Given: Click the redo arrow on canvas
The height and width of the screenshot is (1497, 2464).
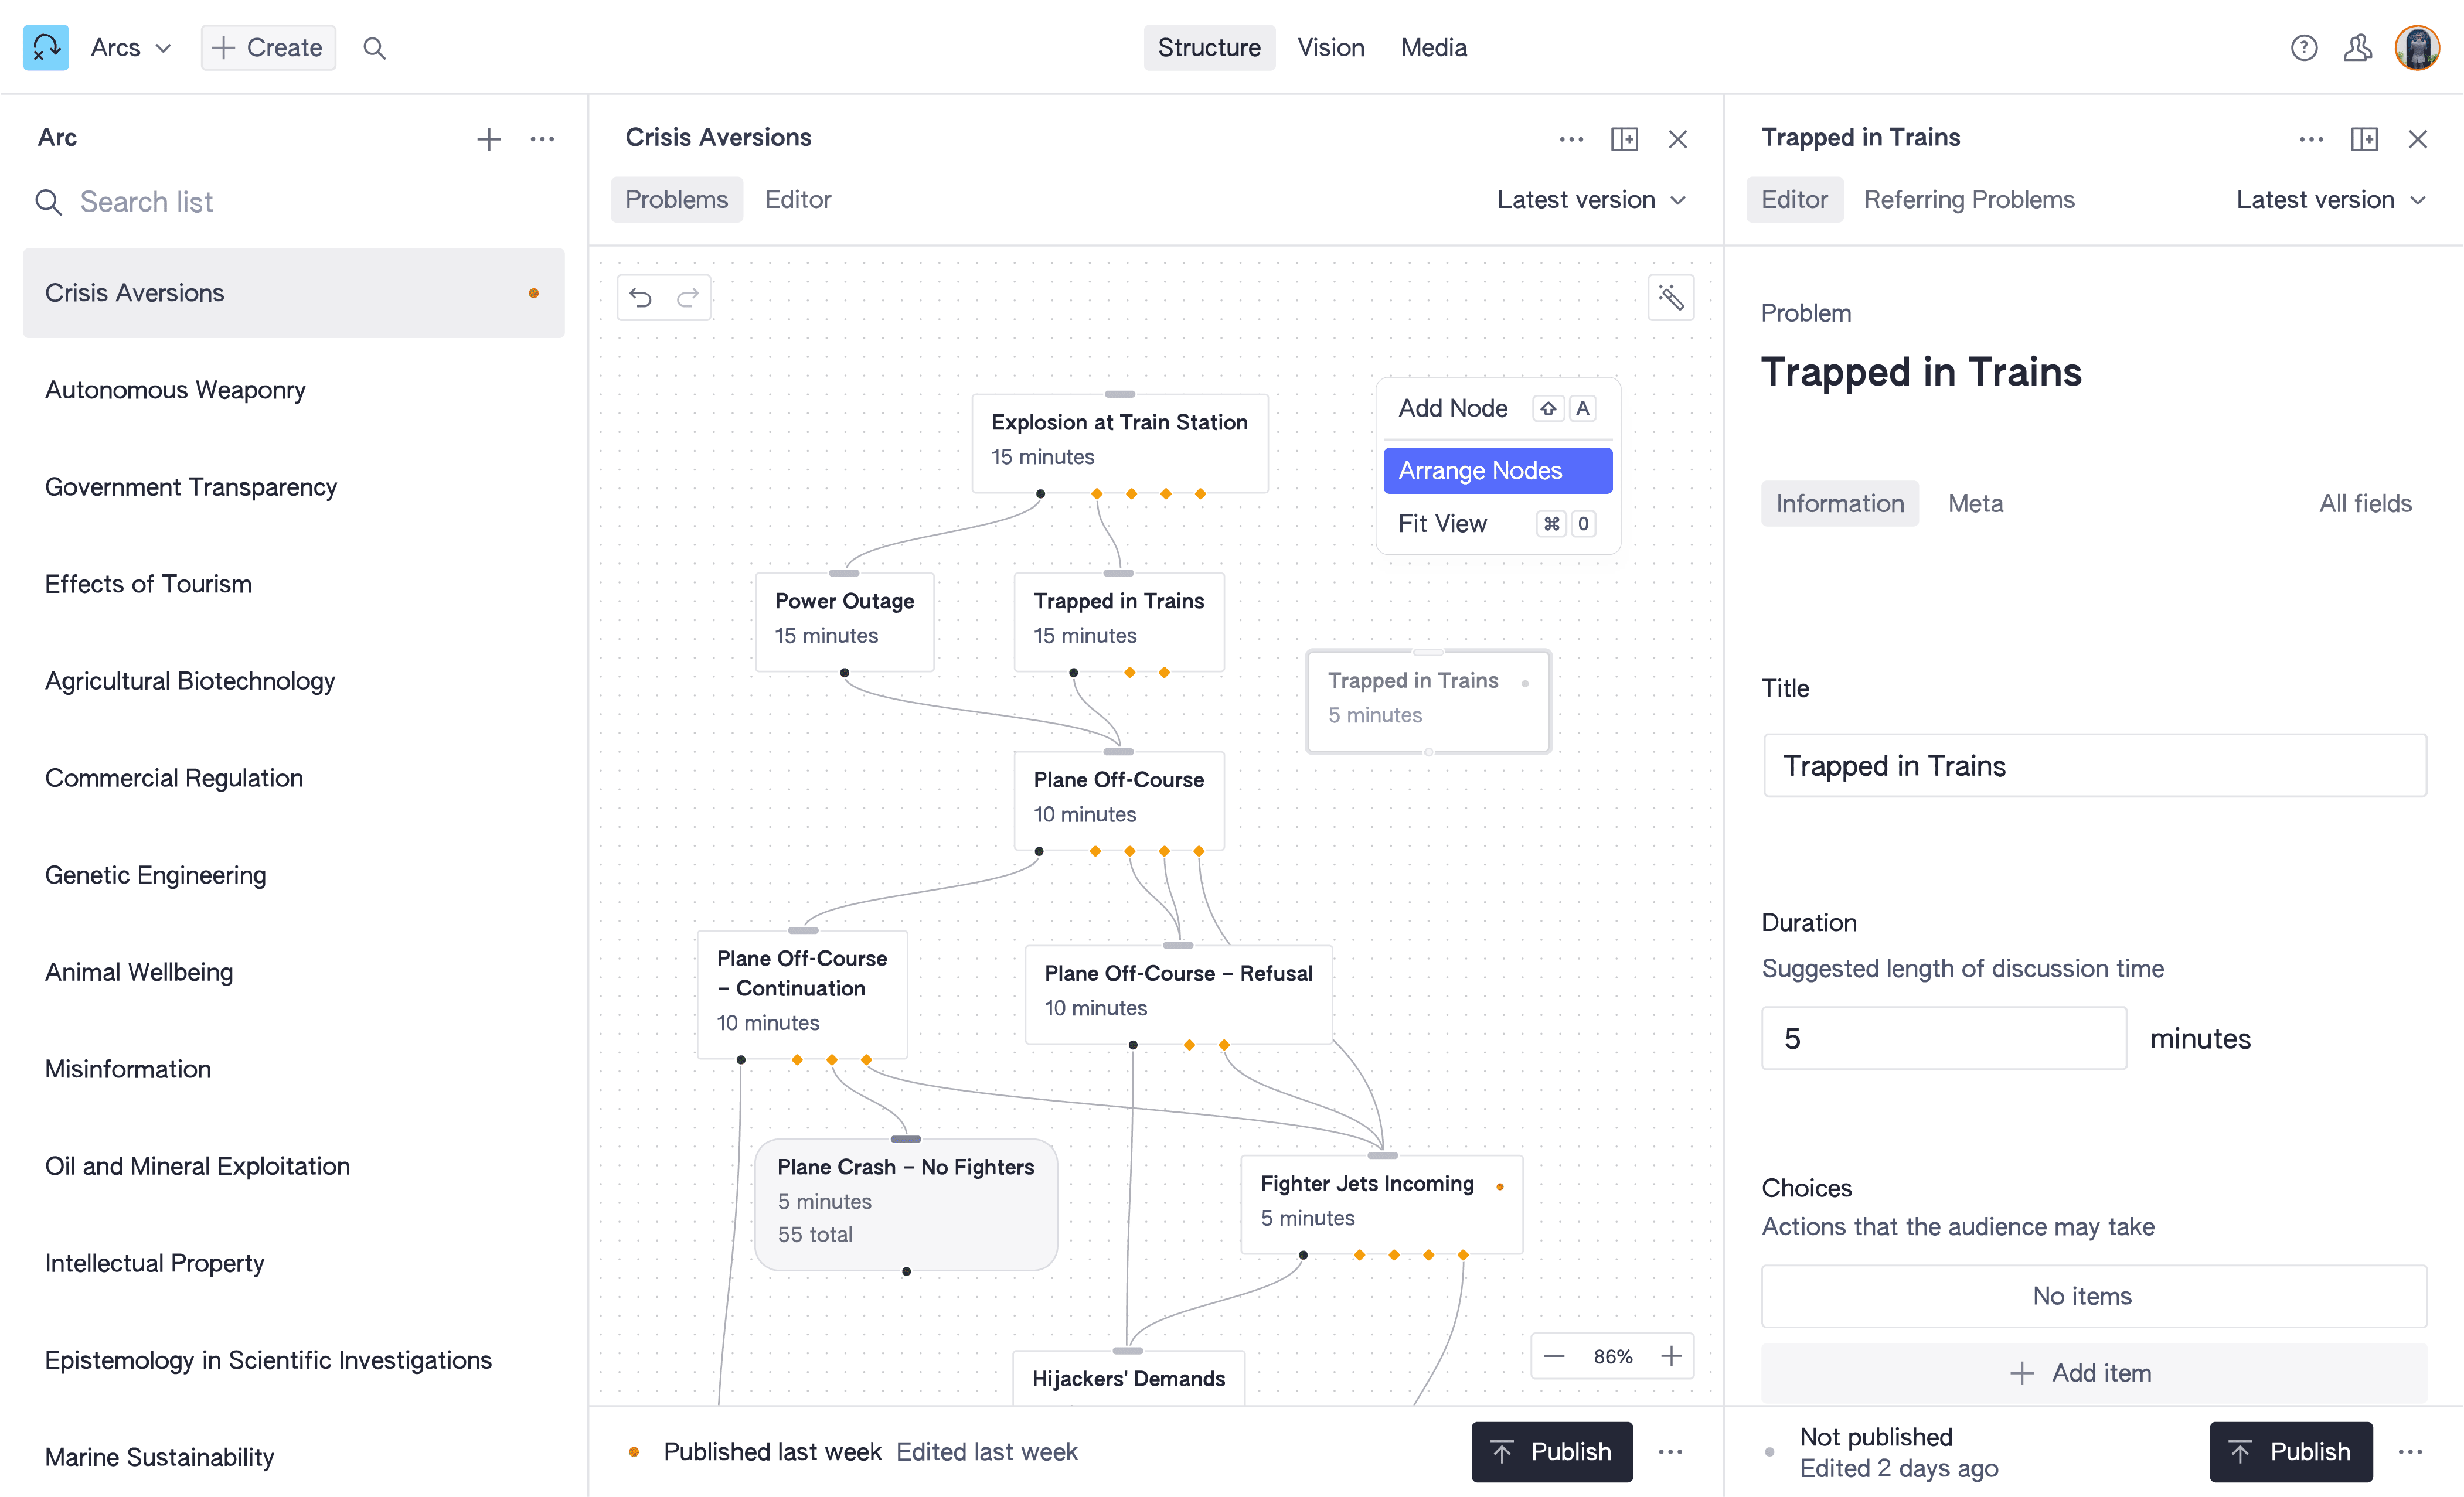Looking at the screenshot, I should coord(688,298).
